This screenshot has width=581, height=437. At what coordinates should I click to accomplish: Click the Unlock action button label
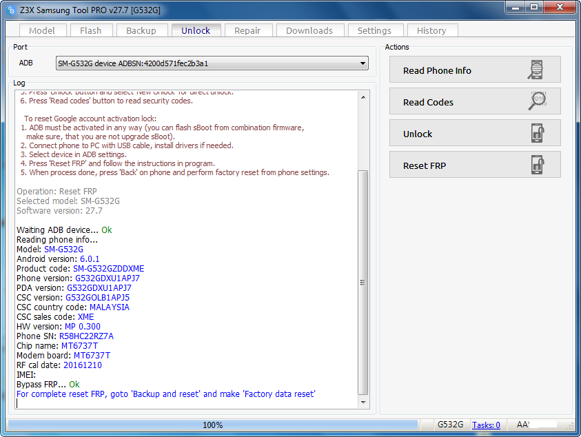[x=418, y=134]
